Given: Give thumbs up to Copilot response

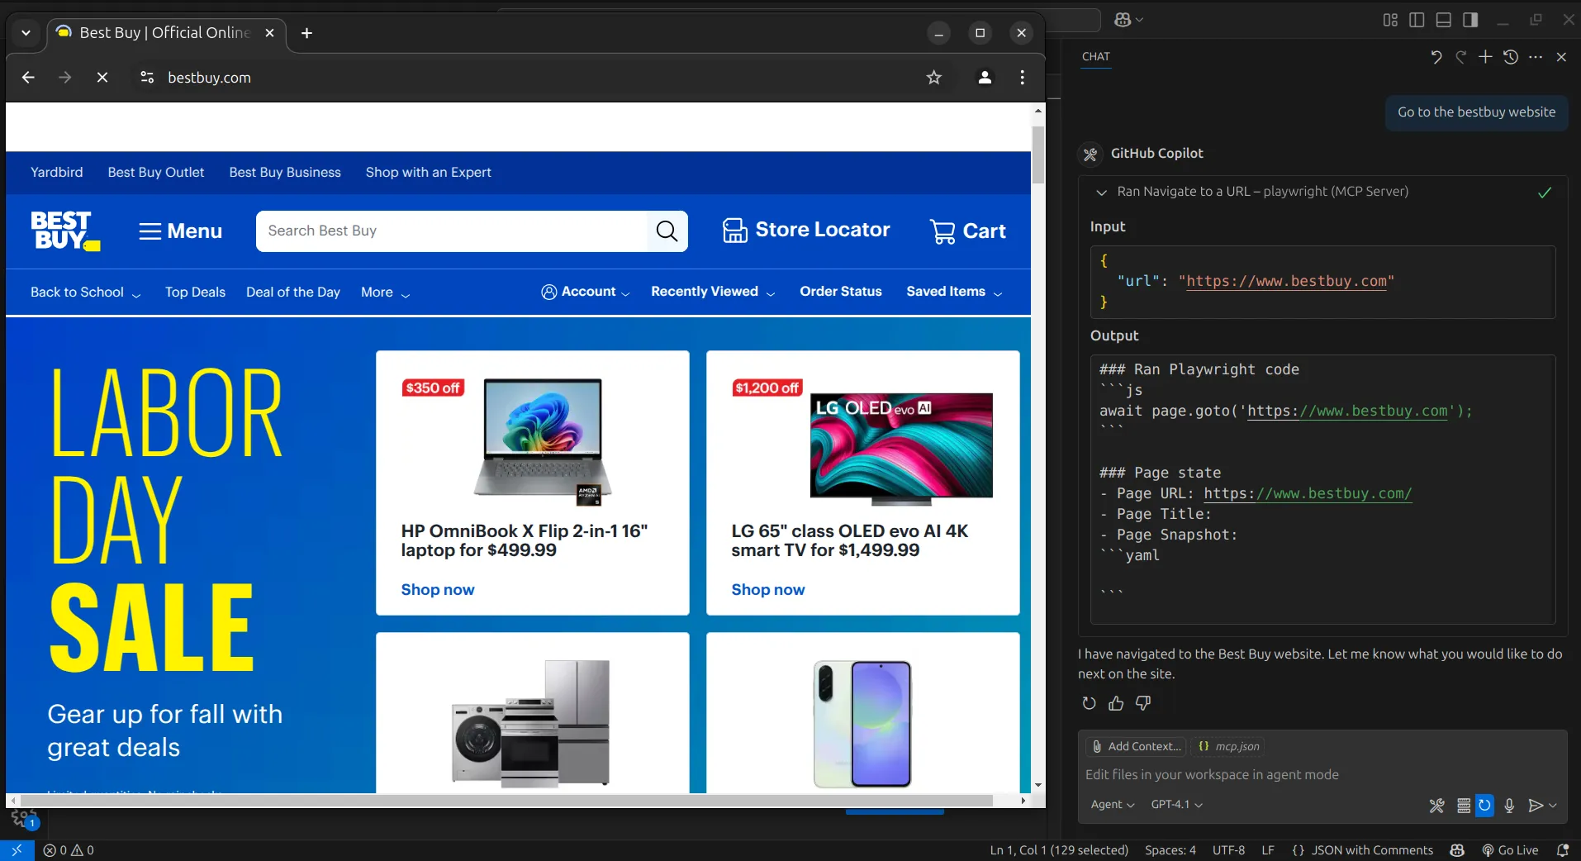Looking at the screenshot, I should (1116, 703).
